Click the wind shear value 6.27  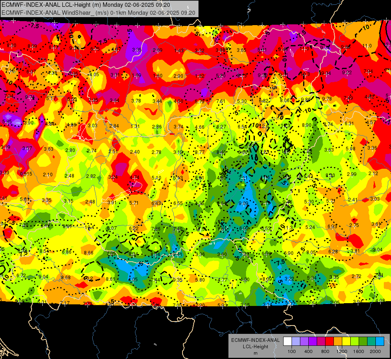coord(221,127)
